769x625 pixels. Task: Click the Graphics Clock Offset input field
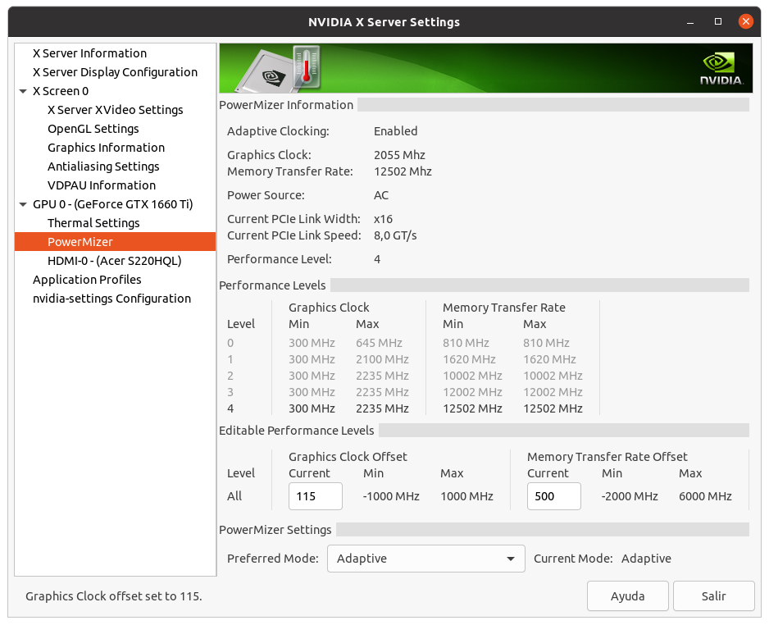pos(315,496)
